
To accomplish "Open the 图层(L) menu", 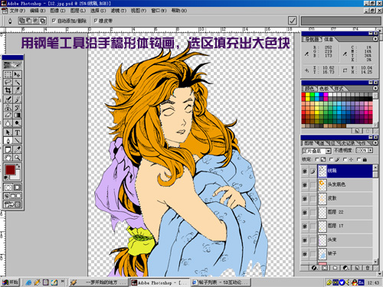I will point(78,11).
